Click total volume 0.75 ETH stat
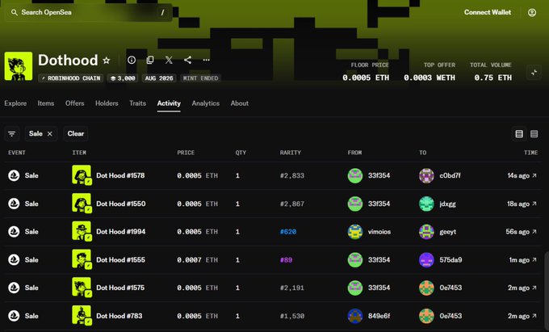Screen dimensions: 549x332 491,72
